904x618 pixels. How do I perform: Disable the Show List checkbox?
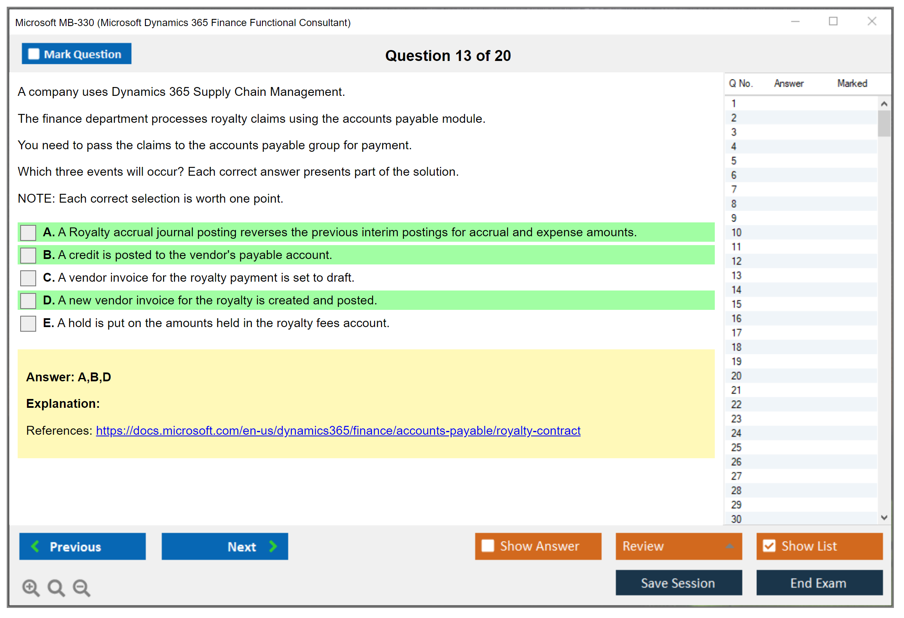coord(769,546)
